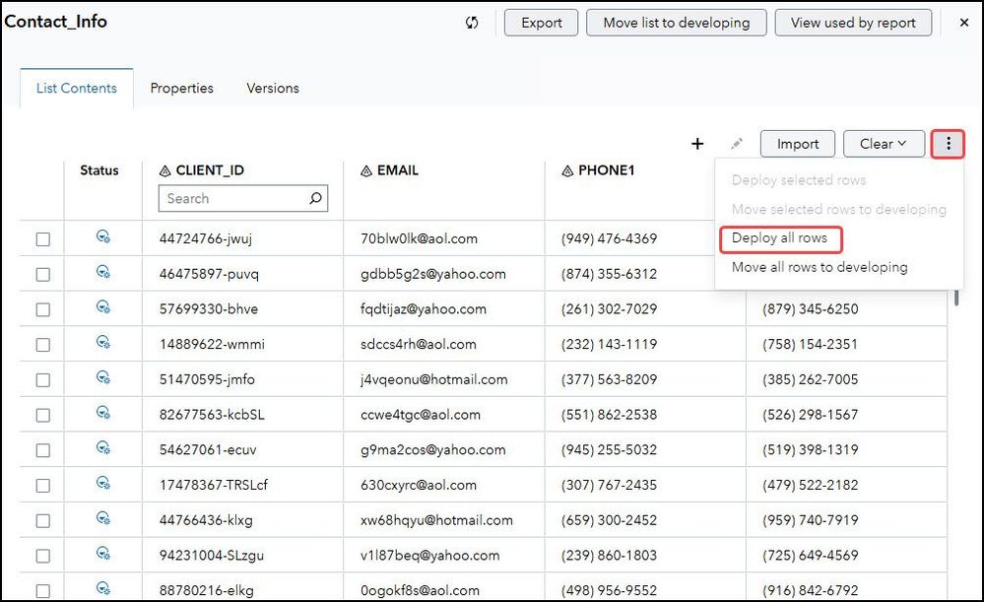This screenshot has height=602, width=984.
Task: Click status icon for 82677563-kcbSL row
Action: [x=102, y=413]
